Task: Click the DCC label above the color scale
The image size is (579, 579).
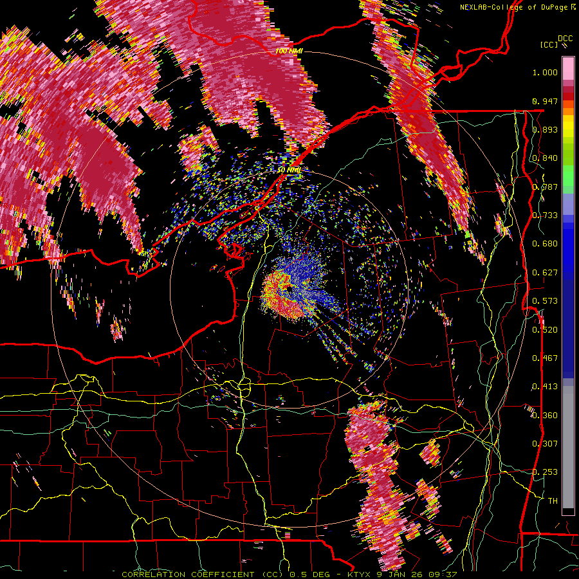Action: [565, 39]
